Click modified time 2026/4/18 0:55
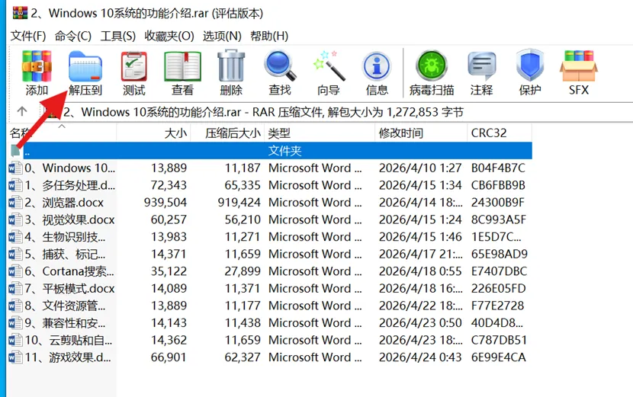 tap(420, 271)
